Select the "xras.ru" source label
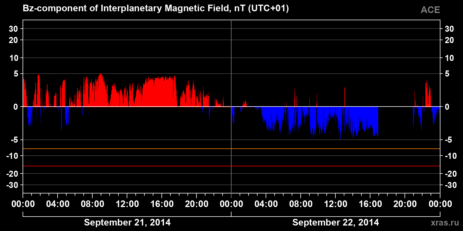The height and width of the screenshot is (231, 463). 445,223
